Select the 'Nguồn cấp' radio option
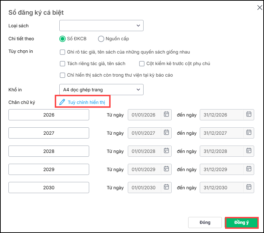The width and height of the screenshot is (264, 233). 101,39
